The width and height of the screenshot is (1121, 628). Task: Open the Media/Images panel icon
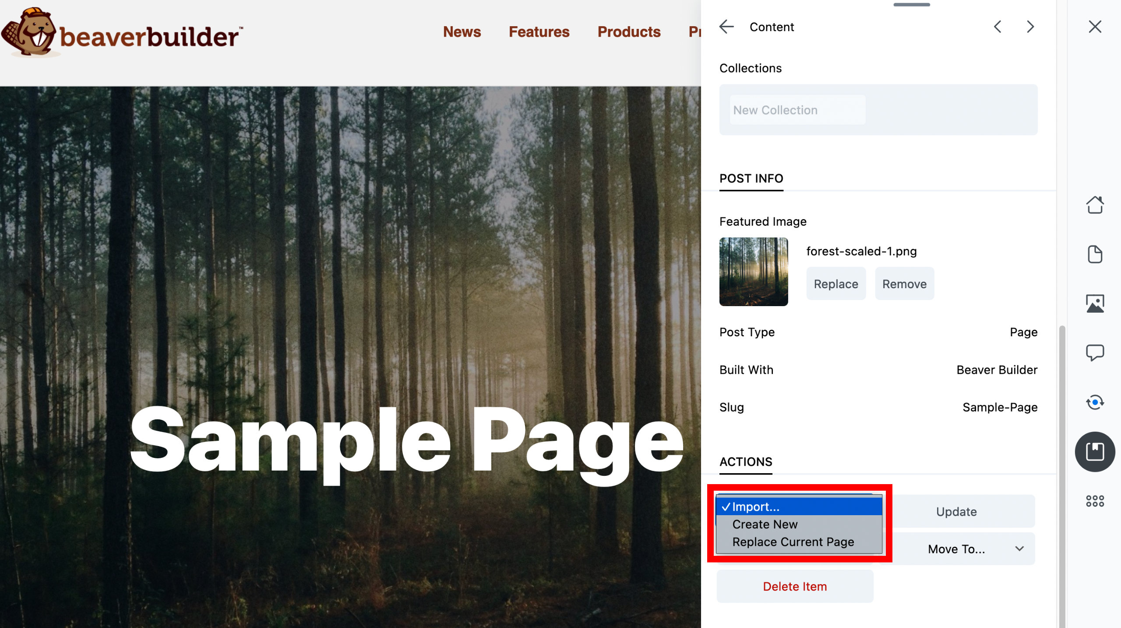coord(1095,303)
